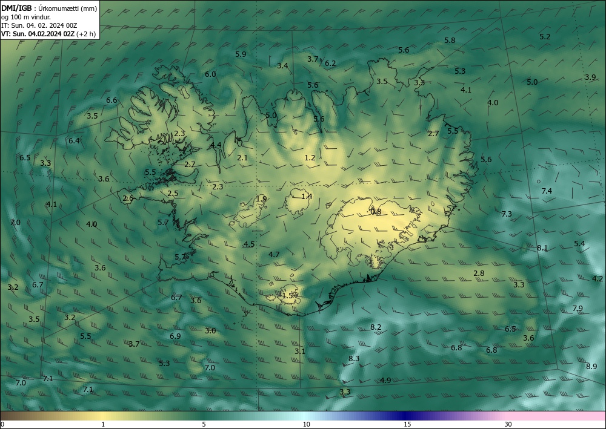Viewport: 606px width, 429px height.
Task: Click the 3.9 map value
Action: (590, 77)
